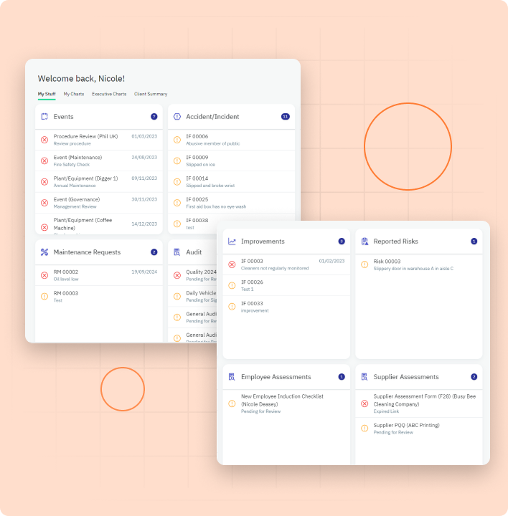508x516 pixels.
Task: Open Supplier PQQ (ABC Printing) entry
Action: pos(419,429)
